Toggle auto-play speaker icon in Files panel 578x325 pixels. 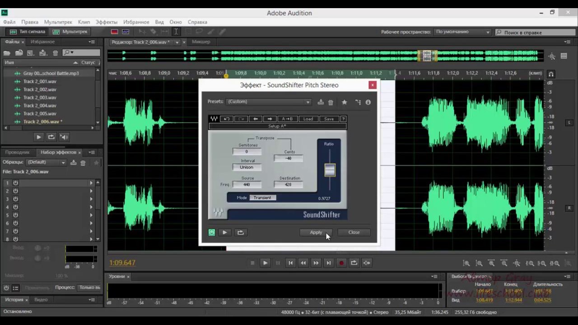[x=64, y=137]
